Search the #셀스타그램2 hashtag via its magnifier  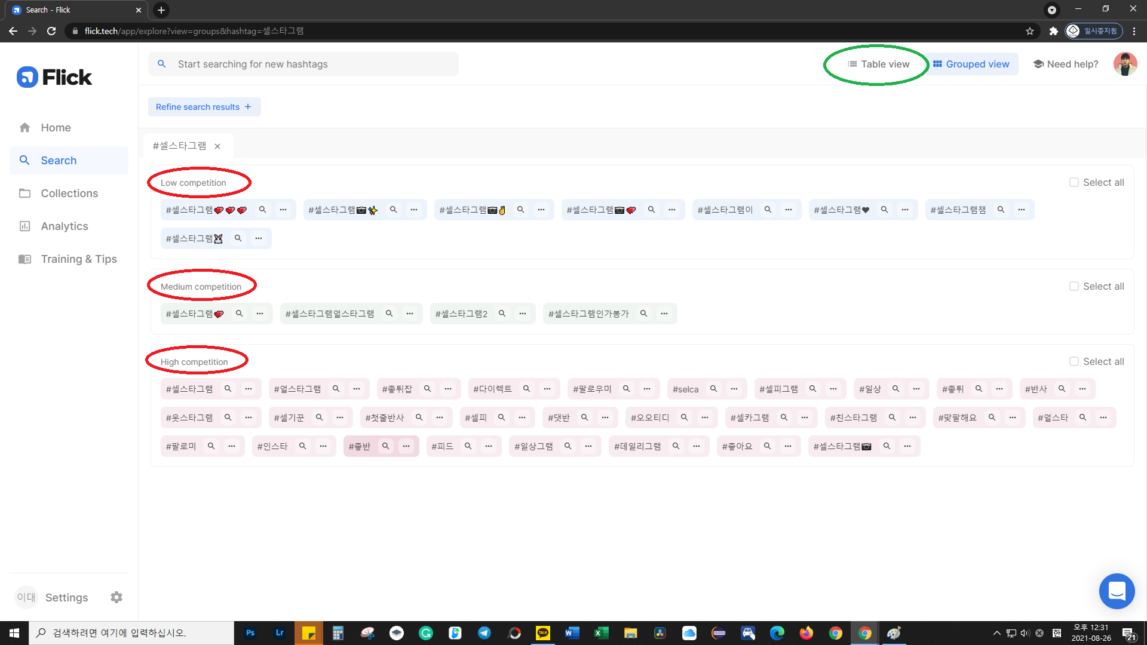[x=502, y=314]
